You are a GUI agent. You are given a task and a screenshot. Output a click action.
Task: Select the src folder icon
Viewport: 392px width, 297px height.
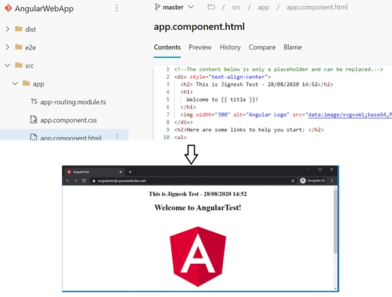[x=18, y=65]
